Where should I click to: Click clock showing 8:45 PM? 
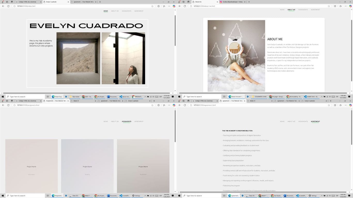point(343,196)
